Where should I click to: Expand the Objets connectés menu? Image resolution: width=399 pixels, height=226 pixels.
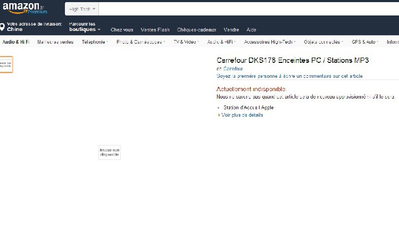(323, 42)
